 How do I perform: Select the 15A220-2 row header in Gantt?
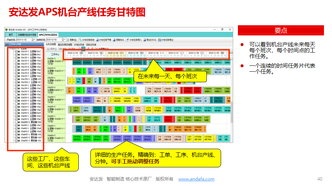tap(56, 71)
